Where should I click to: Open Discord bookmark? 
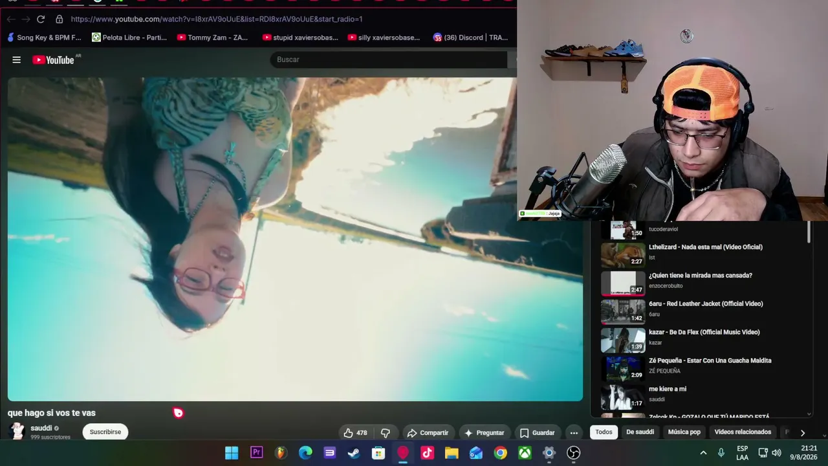[x=470, y=38]
